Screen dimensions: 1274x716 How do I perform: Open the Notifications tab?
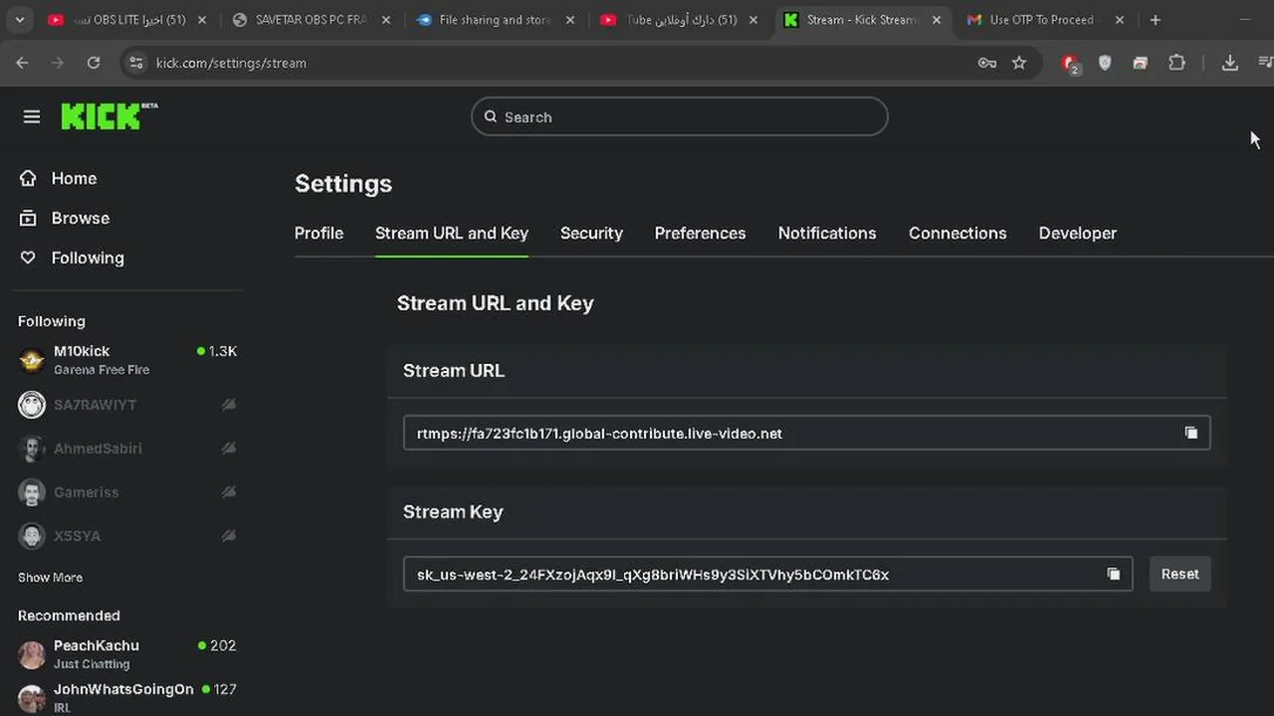point(827,233)
